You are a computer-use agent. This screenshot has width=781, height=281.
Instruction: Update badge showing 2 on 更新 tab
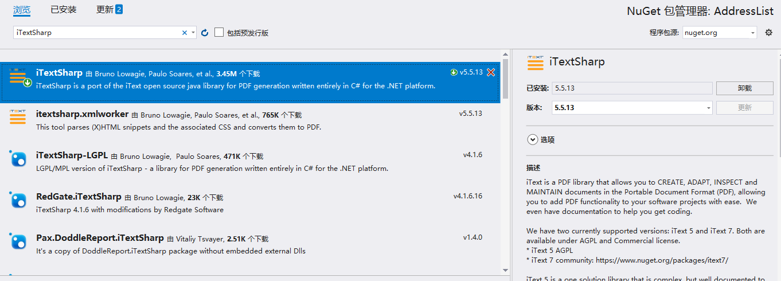click(119, 9)
